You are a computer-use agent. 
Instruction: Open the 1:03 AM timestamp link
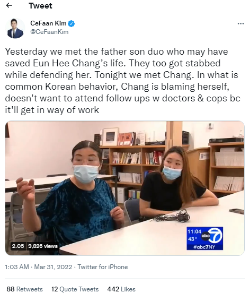click(17, 267)
